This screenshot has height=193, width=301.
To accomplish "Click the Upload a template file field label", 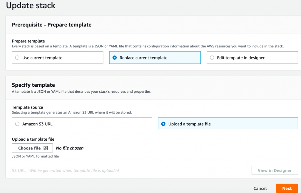I will click(33, 139).
